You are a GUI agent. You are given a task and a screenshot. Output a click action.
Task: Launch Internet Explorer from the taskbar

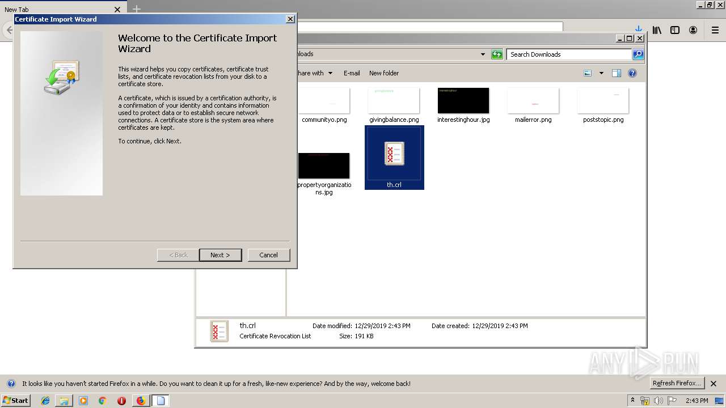45,401
